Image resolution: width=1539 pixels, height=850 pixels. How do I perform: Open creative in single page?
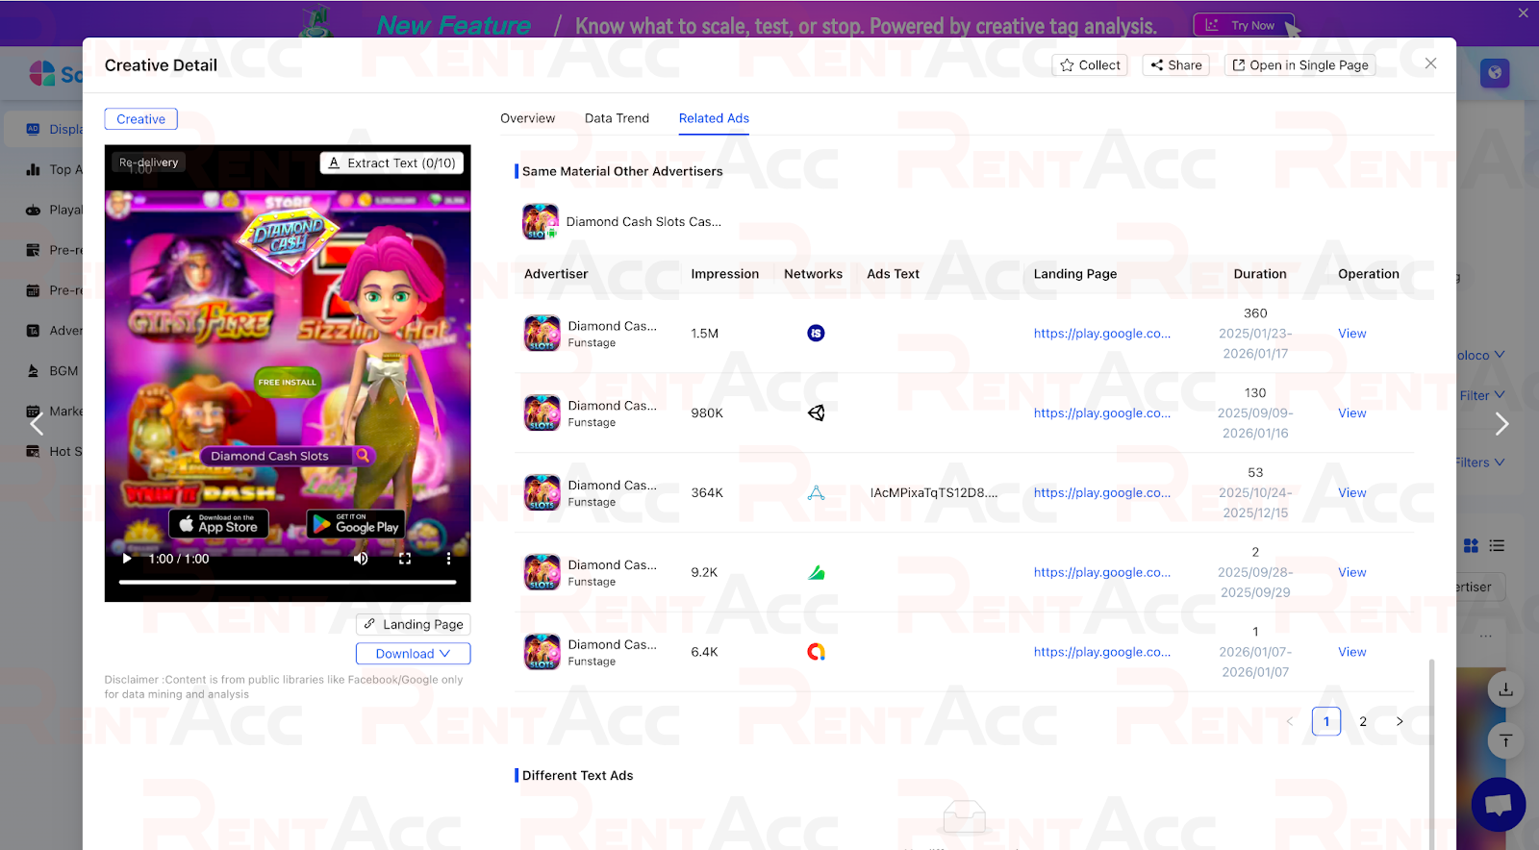(x=1299, y=65)
